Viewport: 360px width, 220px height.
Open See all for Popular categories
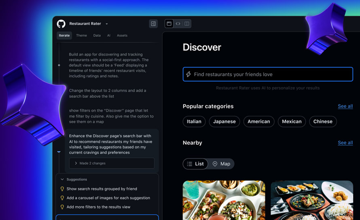pyautogui.click(x=345, y=106)
